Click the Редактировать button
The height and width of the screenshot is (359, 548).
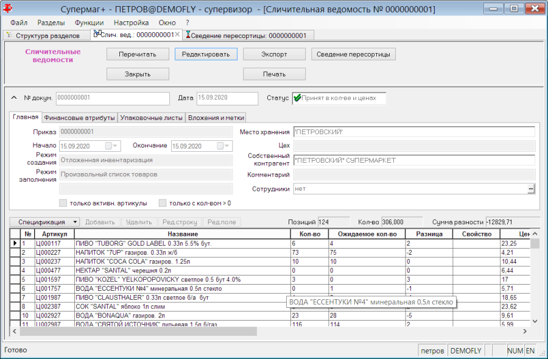[206, 54]
